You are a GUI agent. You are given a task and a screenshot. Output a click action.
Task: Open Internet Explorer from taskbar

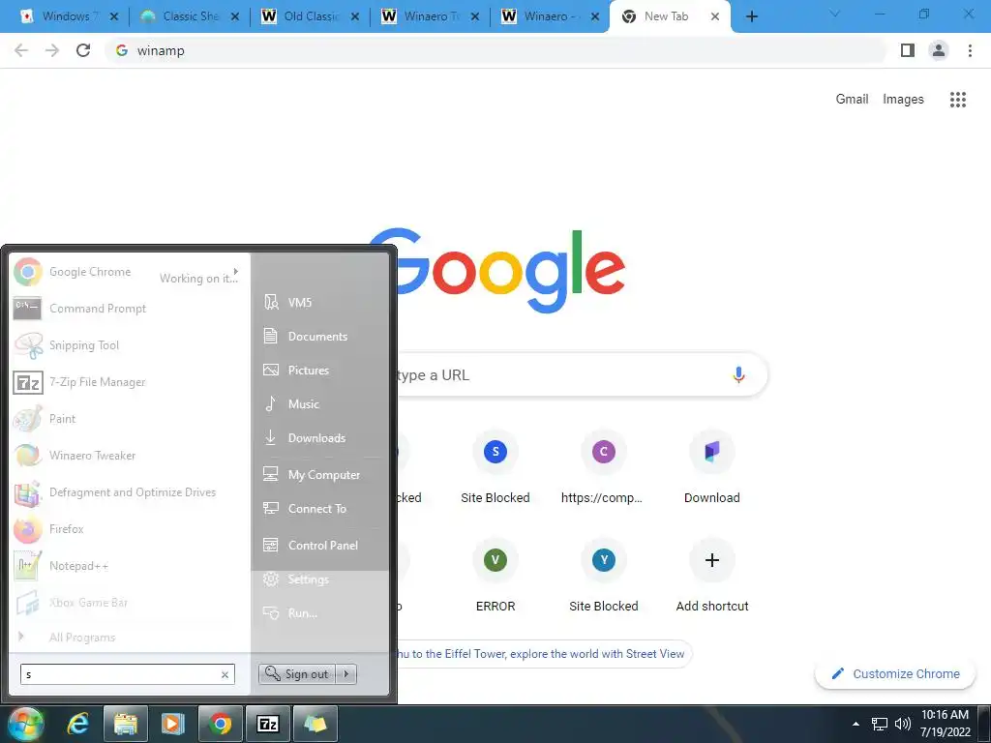pyautogui.click(x=77, y=724)
